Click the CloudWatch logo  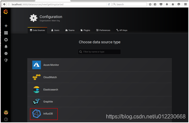[x=37, y=77]
